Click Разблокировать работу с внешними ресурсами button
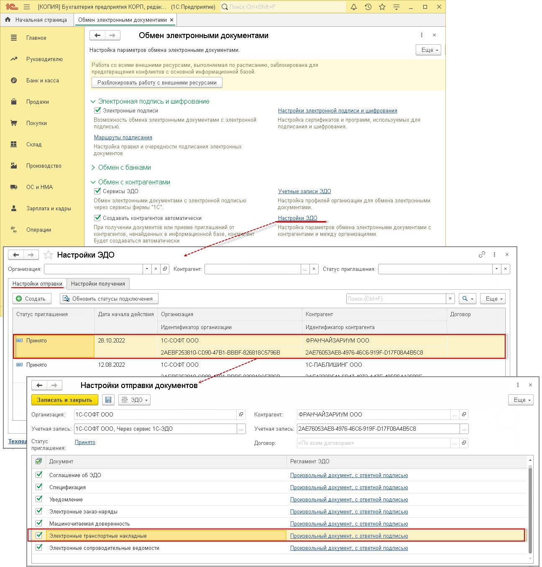 [x=157, y=83]
